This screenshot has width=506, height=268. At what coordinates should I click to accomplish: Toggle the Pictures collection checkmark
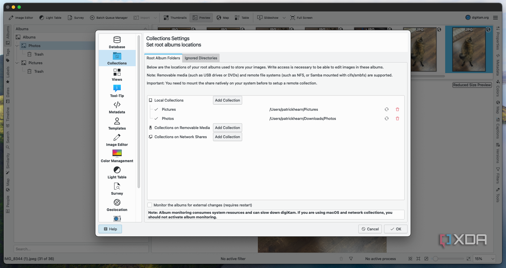click(x=156, y=109)
